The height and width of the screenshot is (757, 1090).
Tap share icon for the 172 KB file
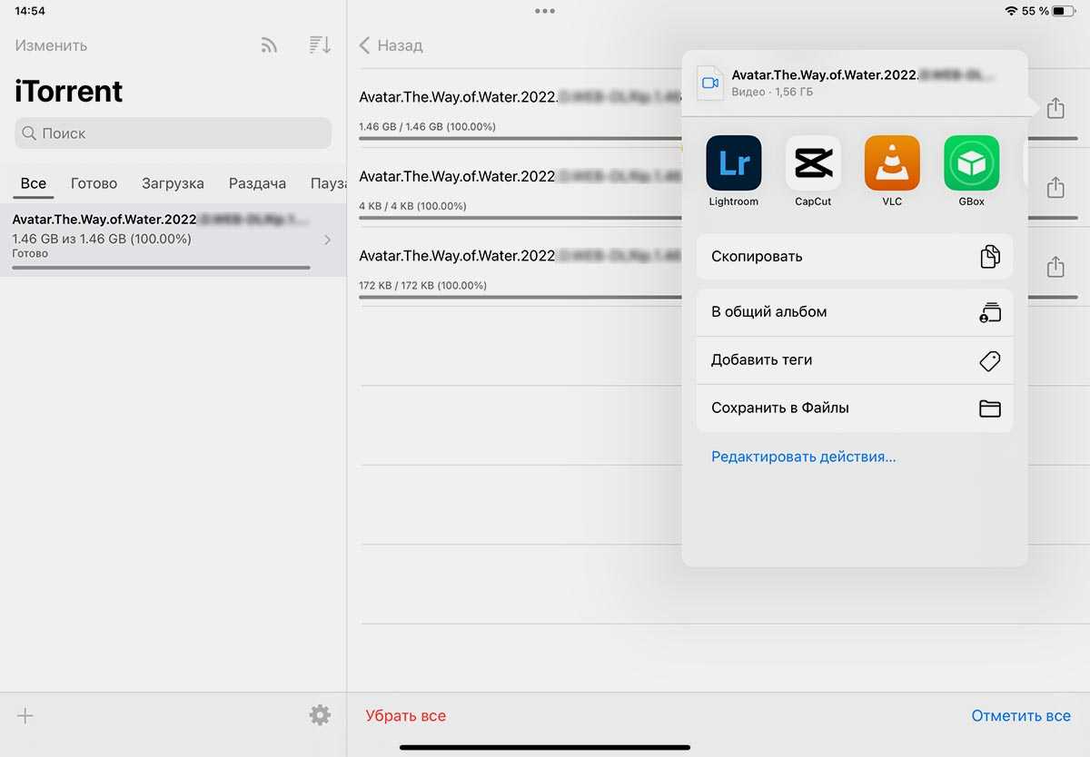[1055, 267]
